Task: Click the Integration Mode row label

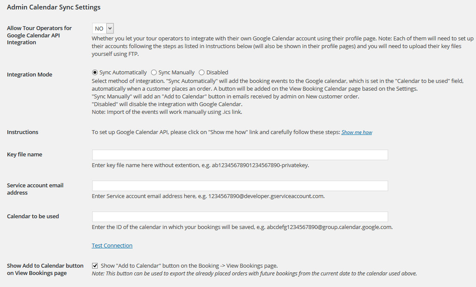Action: tap(29, 75)
